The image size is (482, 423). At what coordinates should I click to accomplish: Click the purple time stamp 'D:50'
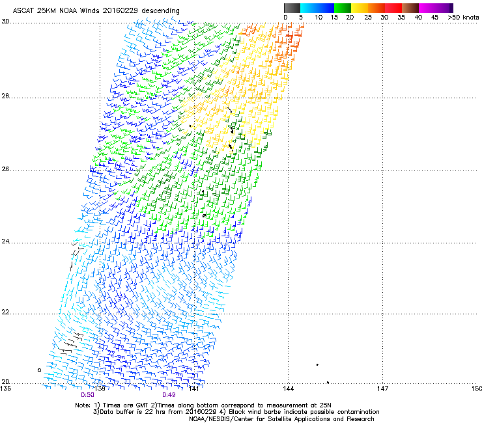[x=88, y=395]
